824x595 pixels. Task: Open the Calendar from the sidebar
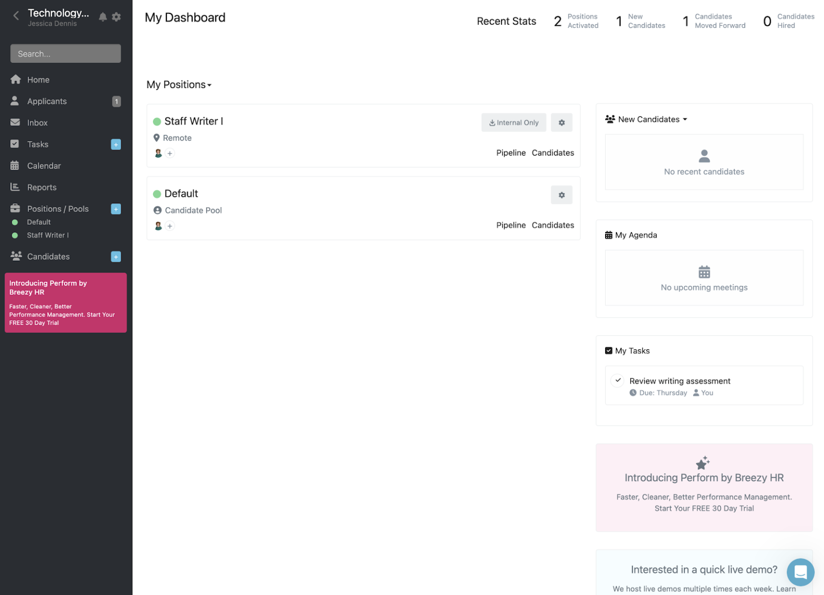43,165
